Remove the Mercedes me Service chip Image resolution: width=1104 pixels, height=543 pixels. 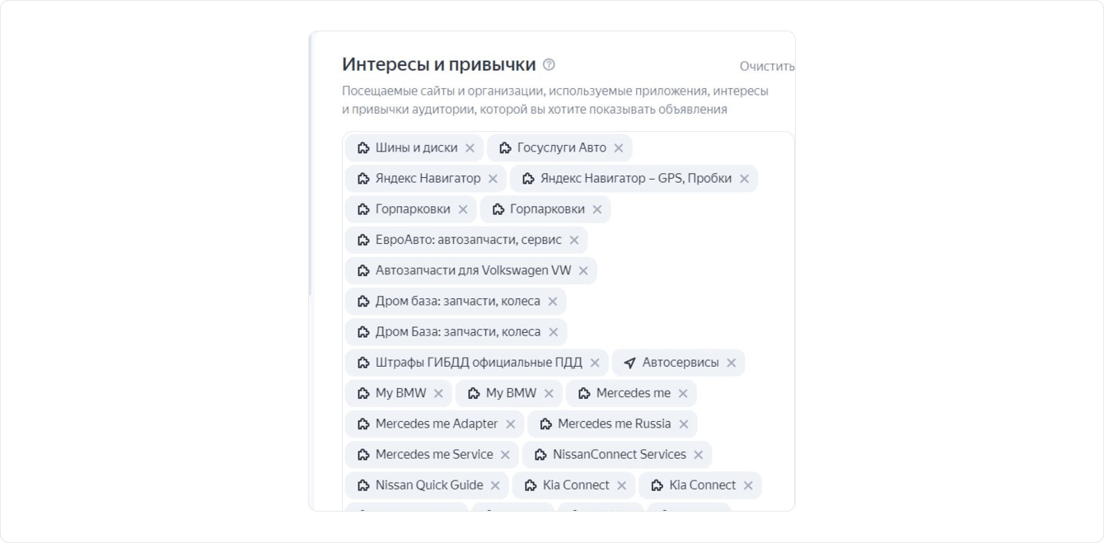pyautogui.click(x=505, y=455)
